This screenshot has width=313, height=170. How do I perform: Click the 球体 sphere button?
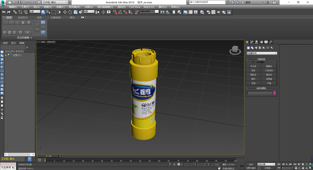pyautogui.click(x=253, y=71)
